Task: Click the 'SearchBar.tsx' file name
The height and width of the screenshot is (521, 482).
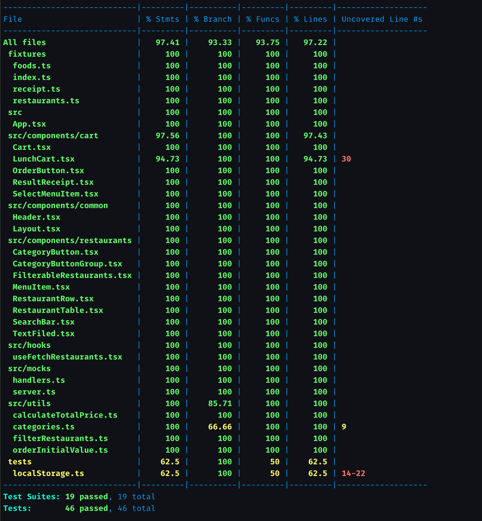Action: point(44,322)
